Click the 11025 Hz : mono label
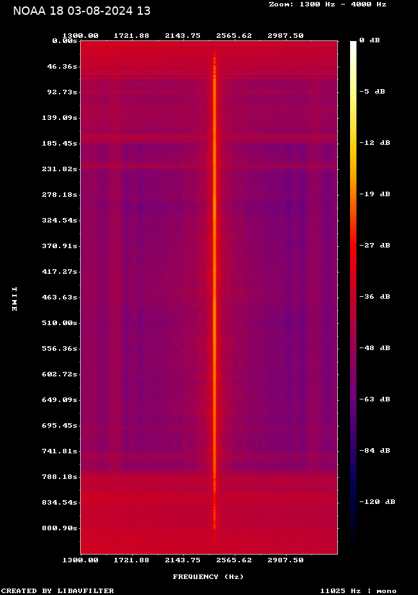The width and height of the screenshot is (418, 595). pyautogui.click(x=358, y=591)
